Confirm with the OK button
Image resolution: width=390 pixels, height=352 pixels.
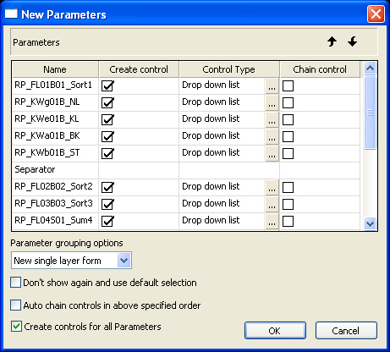click(275, 331)
